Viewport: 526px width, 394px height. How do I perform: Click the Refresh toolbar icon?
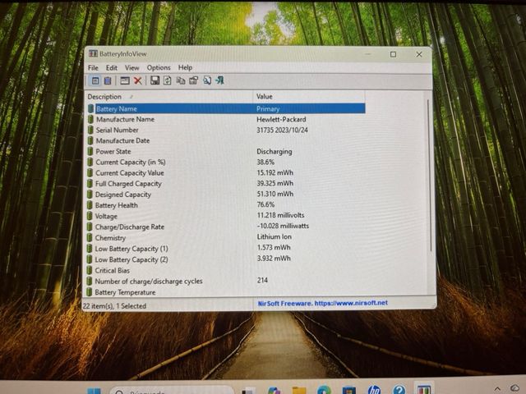click(168, 80)
